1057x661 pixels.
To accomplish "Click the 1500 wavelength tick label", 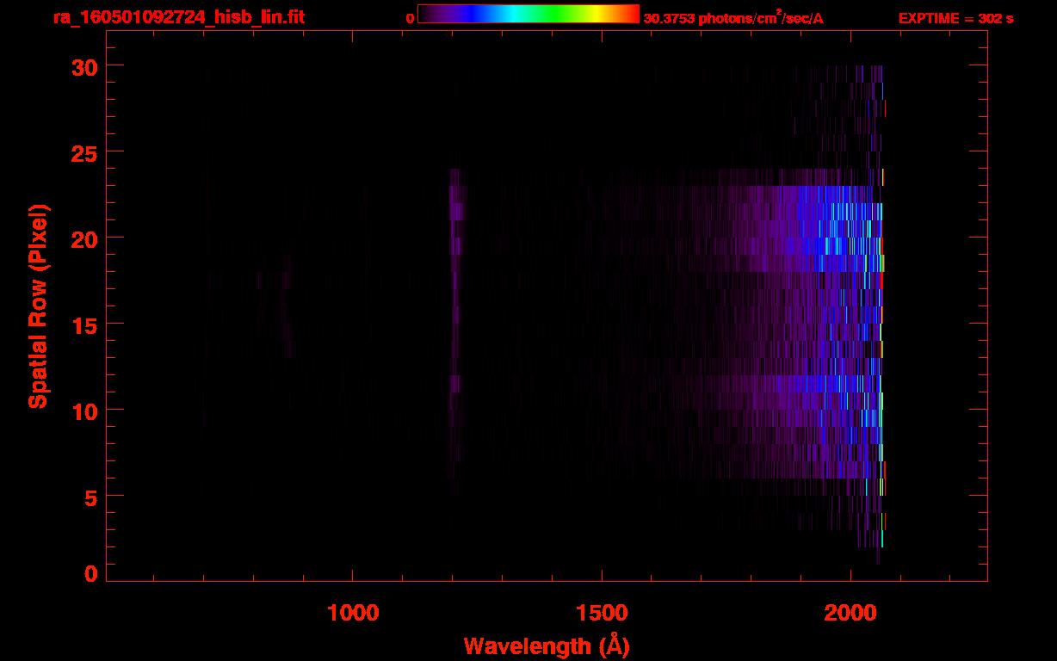I will tap(602, 613).
